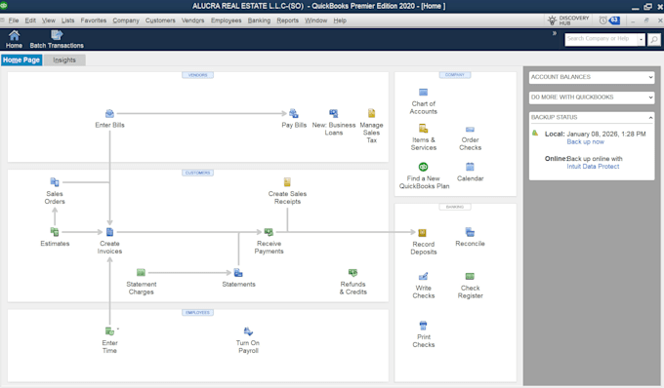The width and height of the screenshot is (664, 388).
Task: Open the Check Register icon
Action: click(470, 277)
